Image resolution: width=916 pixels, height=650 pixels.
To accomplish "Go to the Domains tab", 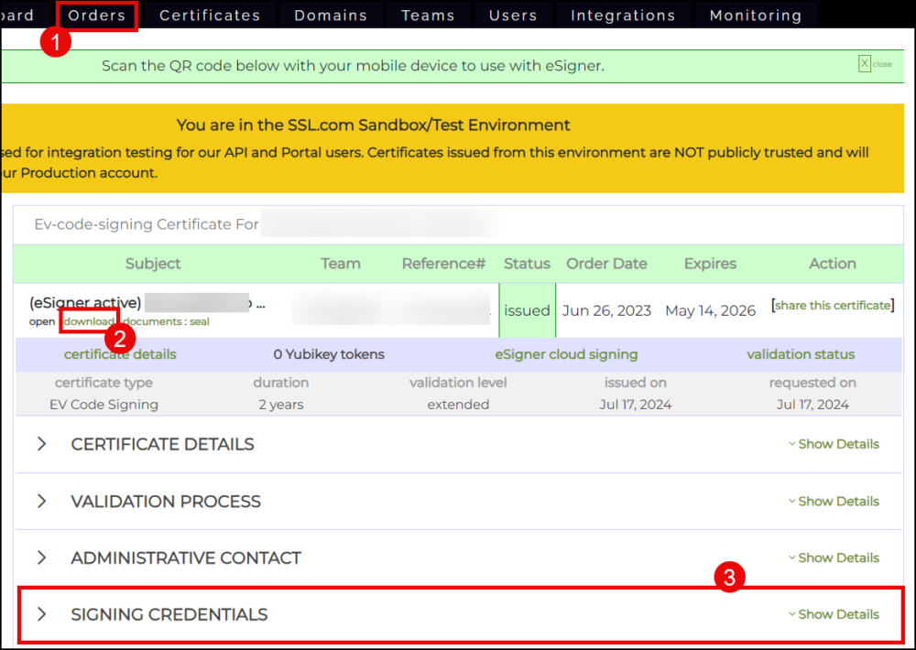I will point(333,16).
